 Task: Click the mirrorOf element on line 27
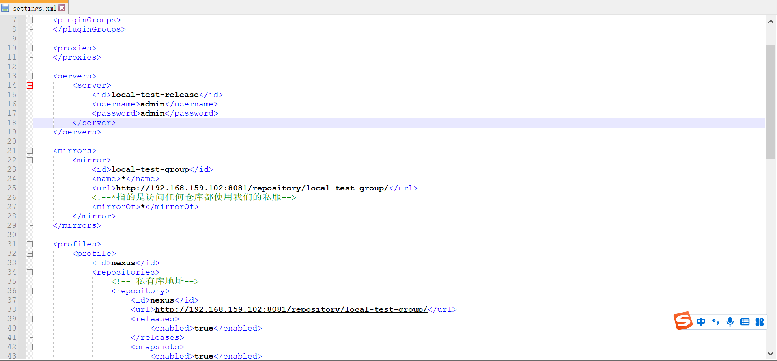click(145, 207)
